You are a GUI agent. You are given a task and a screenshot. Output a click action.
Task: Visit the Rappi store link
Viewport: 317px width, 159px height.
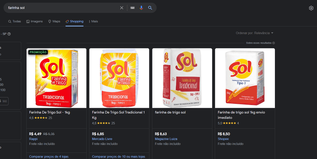coord(33,139)
